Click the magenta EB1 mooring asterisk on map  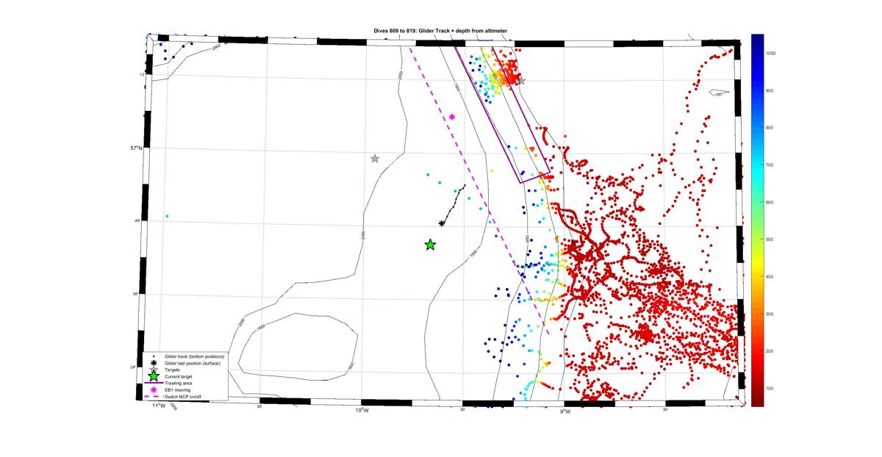pyautogui.click(x=452, y=117)
